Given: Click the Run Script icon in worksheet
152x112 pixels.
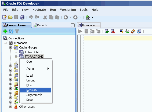Looking at the screenshot, I should tap(86, 31).
